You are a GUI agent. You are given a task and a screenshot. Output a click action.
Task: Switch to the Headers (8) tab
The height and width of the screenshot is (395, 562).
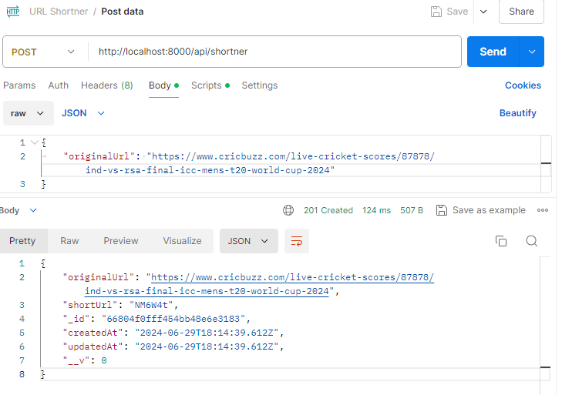point(106,85)
